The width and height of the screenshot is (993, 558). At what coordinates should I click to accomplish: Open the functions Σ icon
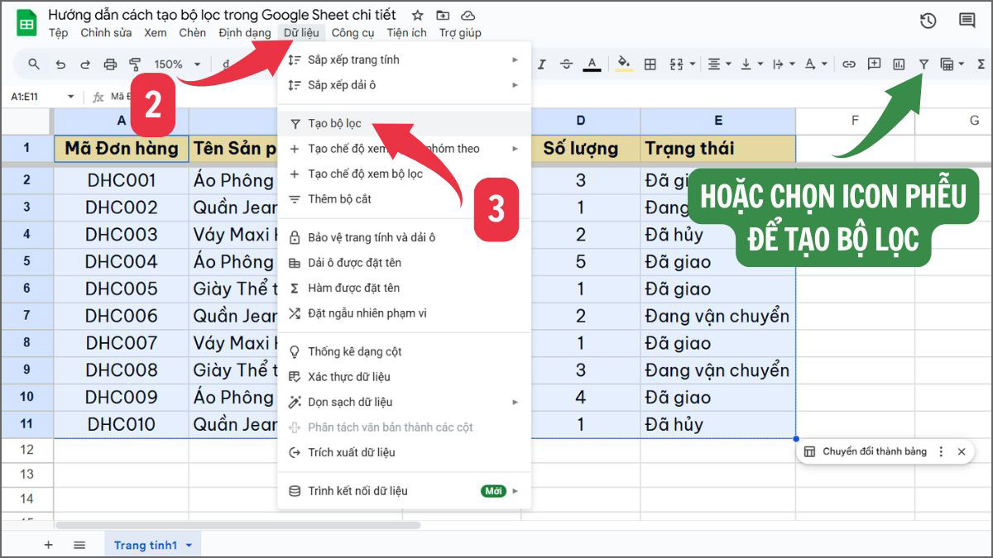click(x=981, y=63)
